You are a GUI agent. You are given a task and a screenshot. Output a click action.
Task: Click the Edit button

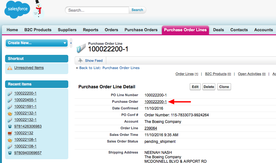[195, 87]
